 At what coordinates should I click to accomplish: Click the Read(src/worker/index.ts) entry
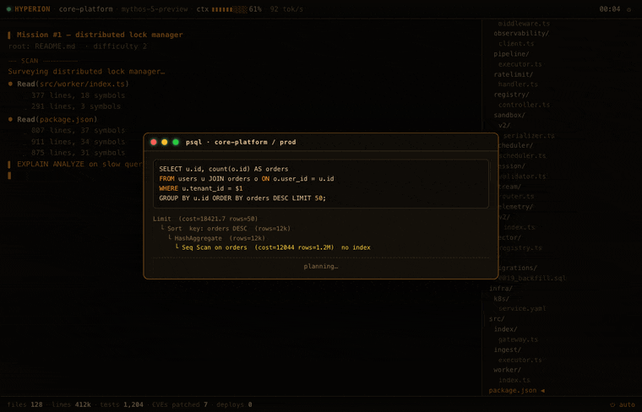[73, 84]
